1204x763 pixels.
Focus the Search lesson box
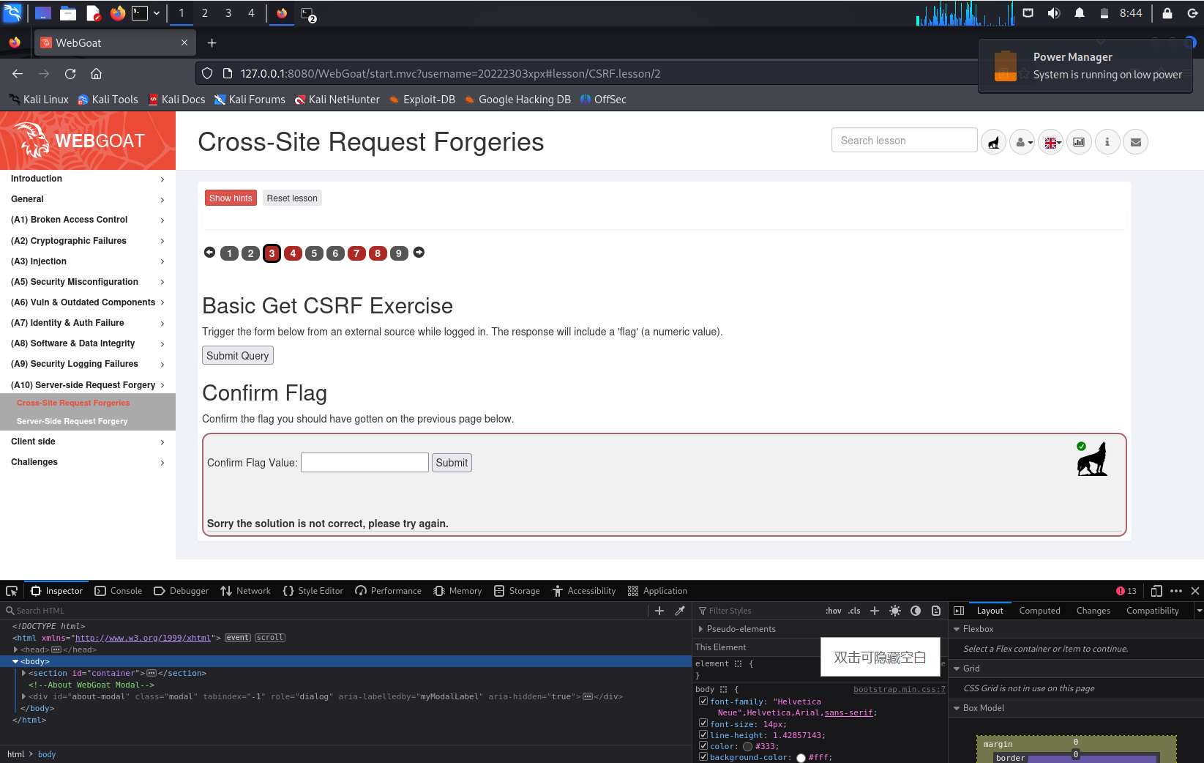(x=905, y=141)
